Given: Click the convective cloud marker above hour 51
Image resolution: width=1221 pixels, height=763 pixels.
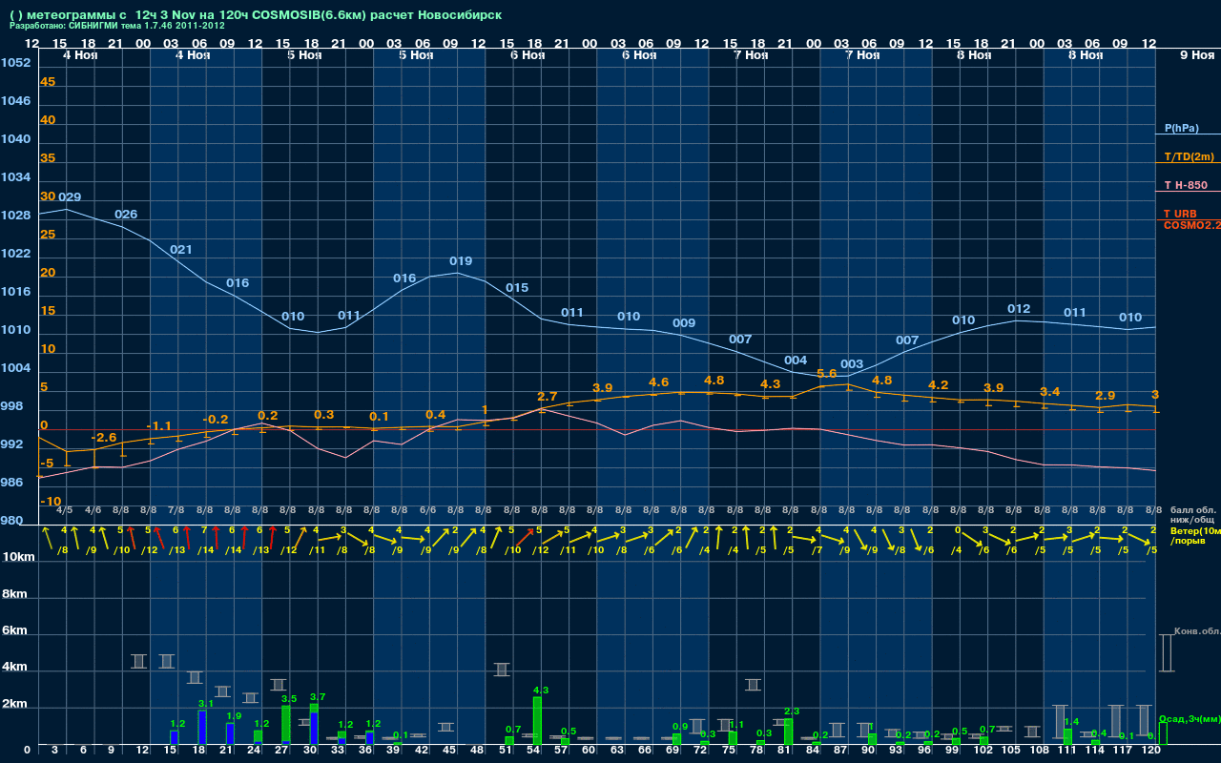Looking at the screenshot, I should coord(502,670).
